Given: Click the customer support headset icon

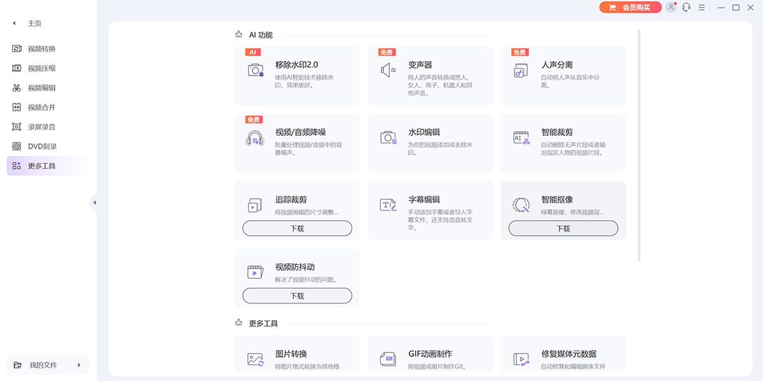Looking at the screenshot, I should tap(687, 8).
